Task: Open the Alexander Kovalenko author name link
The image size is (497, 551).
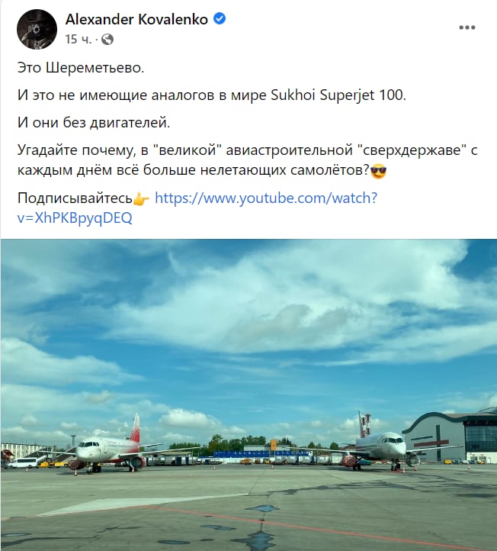Action: coord(136,19)
